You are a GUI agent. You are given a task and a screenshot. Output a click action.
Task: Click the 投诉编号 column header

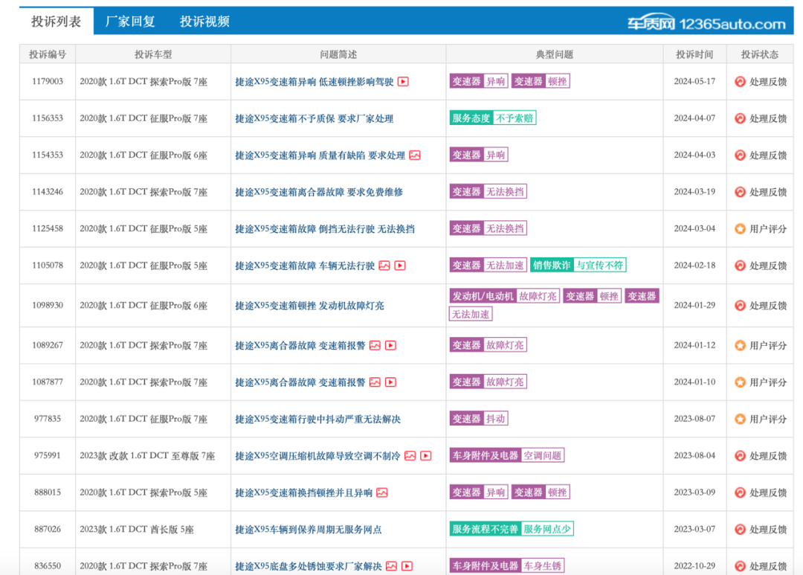(x=48, y=54)
